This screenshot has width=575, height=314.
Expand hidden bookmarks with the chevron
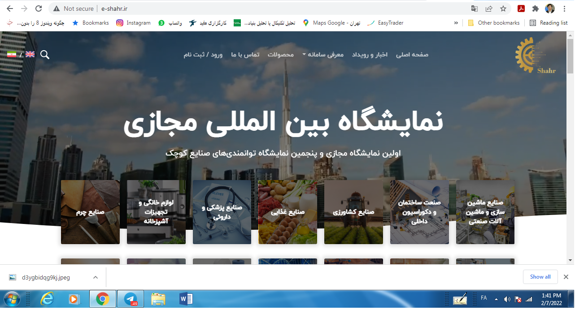[456, 23]
